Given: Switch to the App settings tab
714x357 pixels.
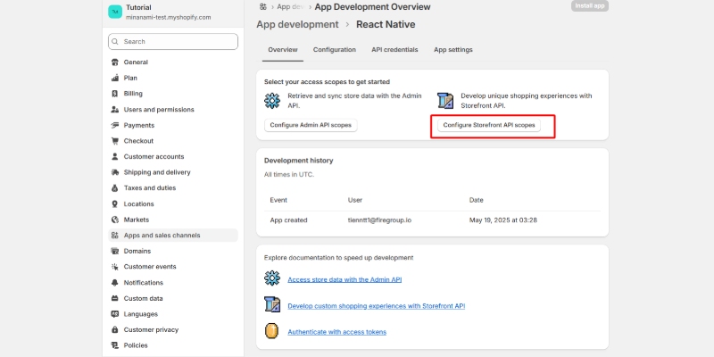Looking at the screenshot, I should point(453,50).
